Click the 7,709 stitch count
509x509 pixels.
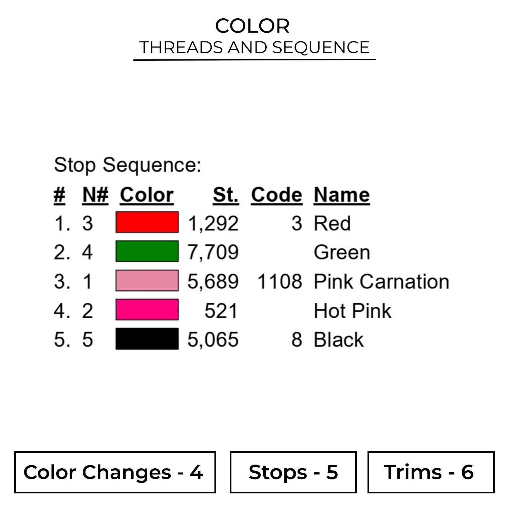tap(213, 252)
